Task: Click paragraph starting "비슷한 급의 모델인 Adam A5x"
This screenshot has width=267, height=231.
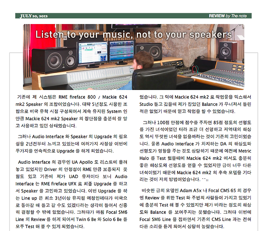Action: (195, 208)
